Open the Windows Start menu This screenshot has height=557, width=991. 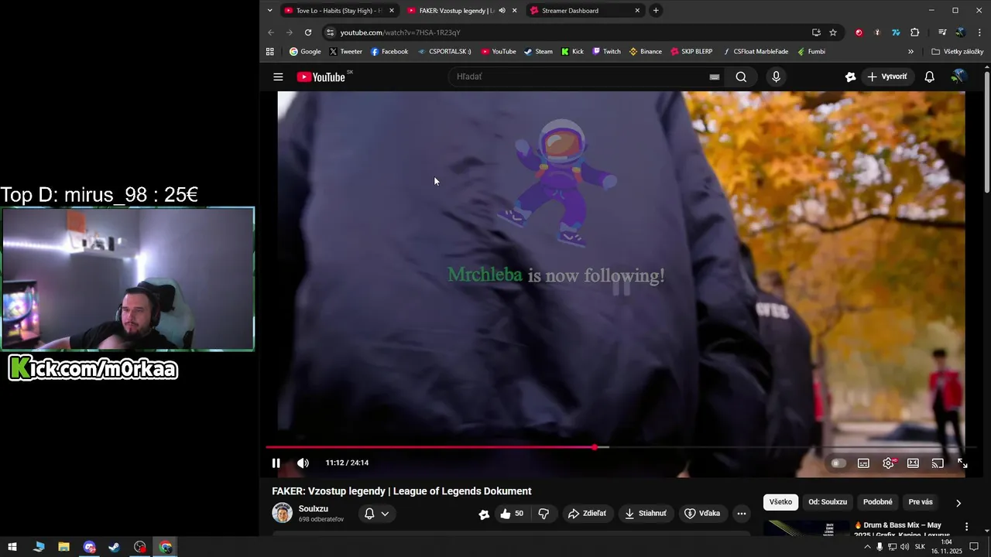coord(12,547)
